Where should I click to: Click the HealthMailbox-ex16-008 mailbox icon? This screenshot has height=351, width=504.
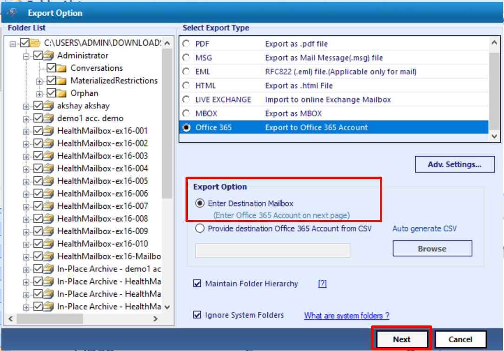point(48,218)
